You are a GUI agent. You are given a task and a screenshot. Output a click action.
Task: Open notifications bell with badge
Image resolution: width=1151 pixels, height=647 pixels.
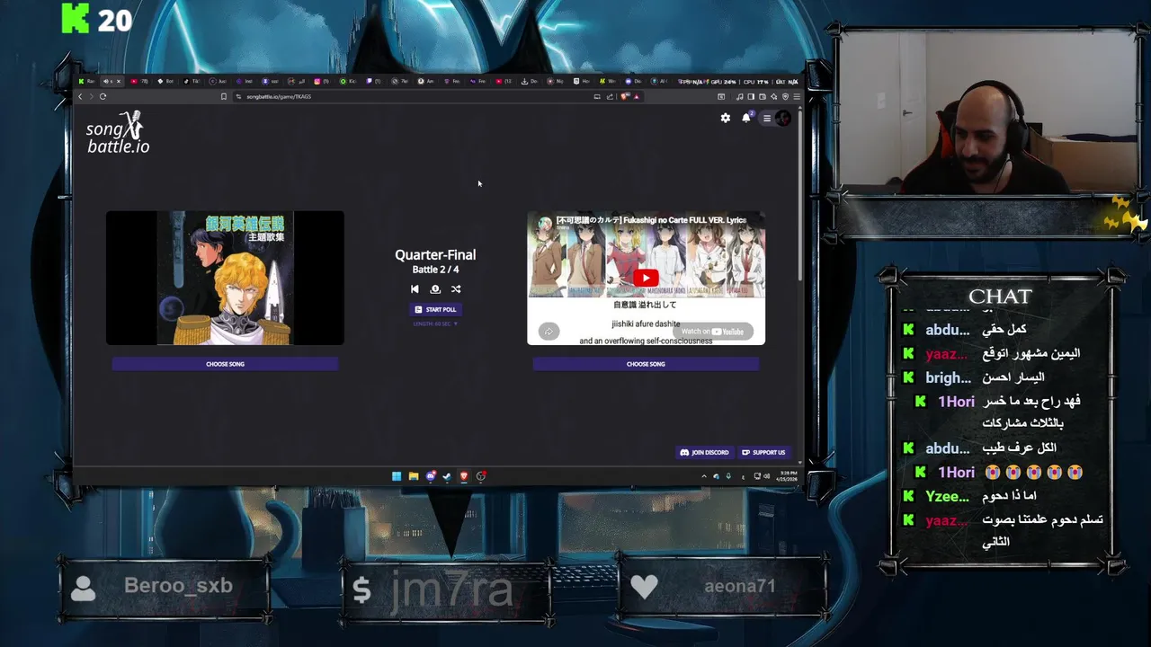(x=746, y=118)
